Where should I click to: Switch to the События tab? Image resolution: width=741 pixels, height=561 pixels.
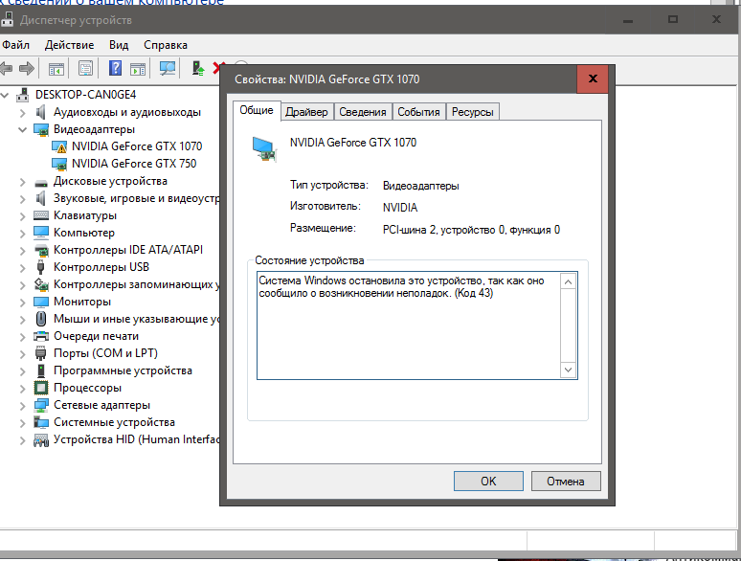pyautogui.click(x=418, y=112)
